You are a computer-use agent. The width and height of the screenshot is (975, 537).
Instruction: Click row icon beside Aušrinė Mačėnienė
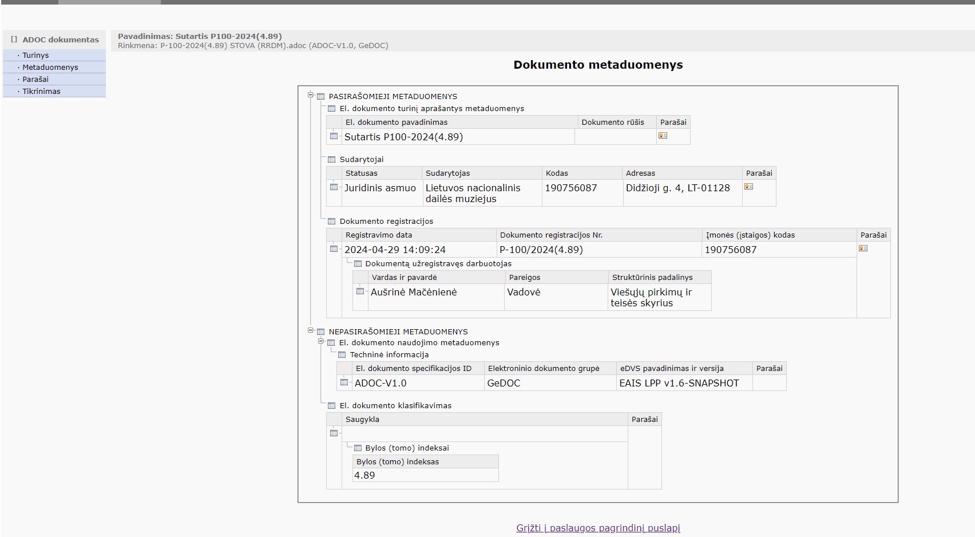[360, 291]
